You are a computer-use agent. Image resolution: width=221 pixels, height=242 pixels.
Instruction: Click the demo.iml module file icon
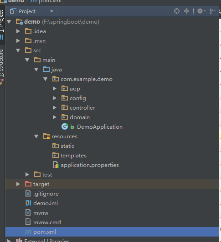[x=28, y=203]
